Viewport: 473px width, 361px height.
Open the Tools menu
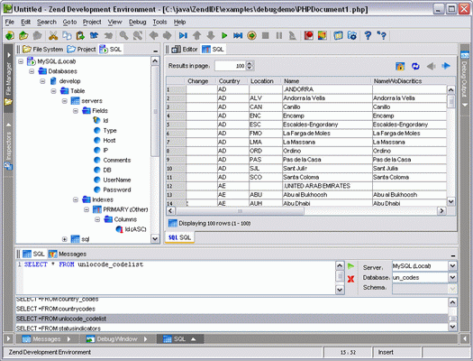pyautogui.click(x=159, y=22)
